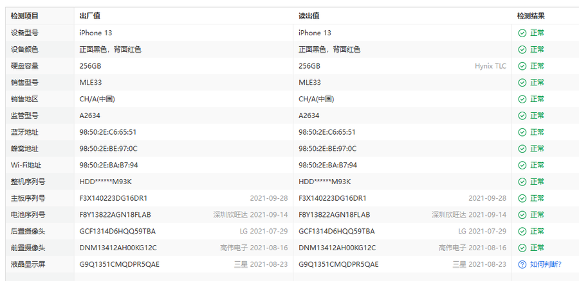Click green check icon in 蜂窝地址 row
The width and height of the screenshot is (579, 281).
(522, 149)
